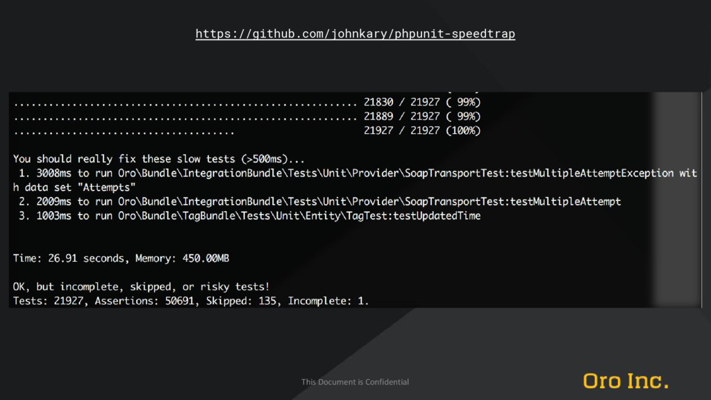Click the "This Document is Confidential" footer text
Viewport: 711px width, 400px height.
(355, 382)
